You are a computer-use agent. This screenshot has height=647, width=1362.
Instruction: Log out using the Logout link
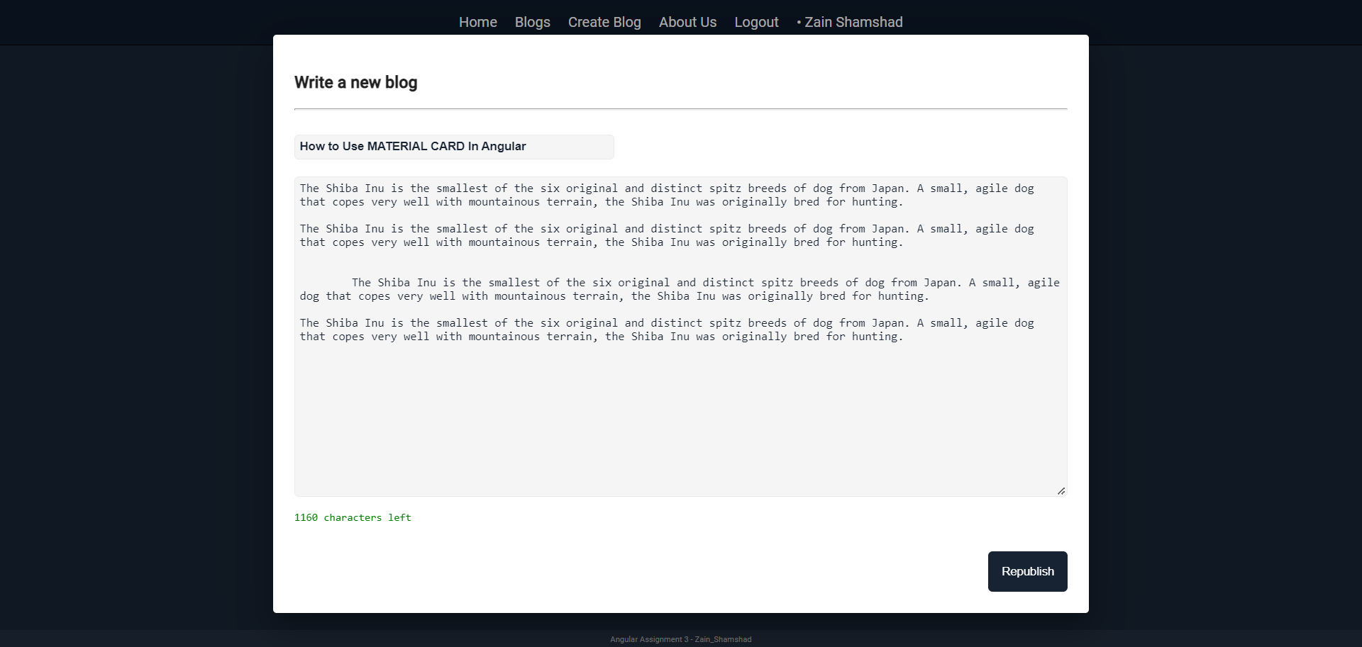(x=756, y=22)
